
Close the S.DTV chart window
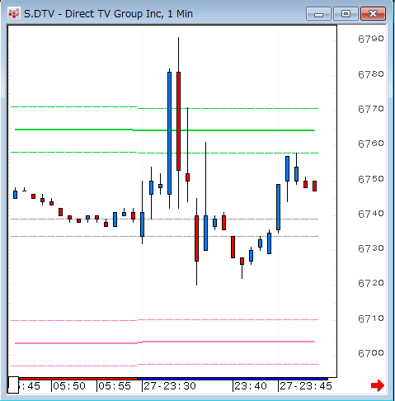(x=373, y=14)
